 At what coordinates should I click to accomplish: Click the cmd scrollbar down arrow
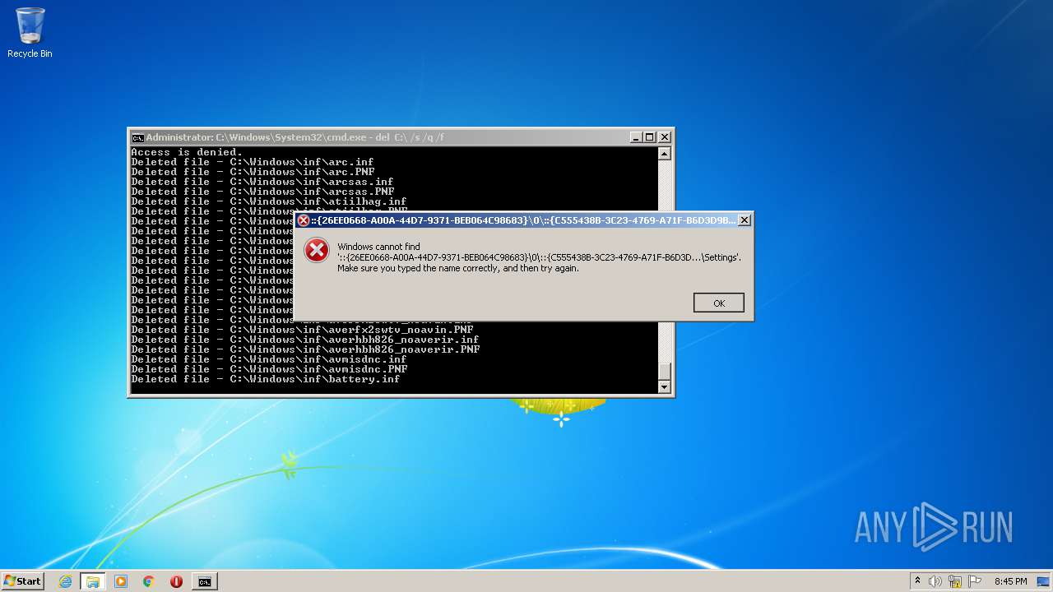pos(665,386)
